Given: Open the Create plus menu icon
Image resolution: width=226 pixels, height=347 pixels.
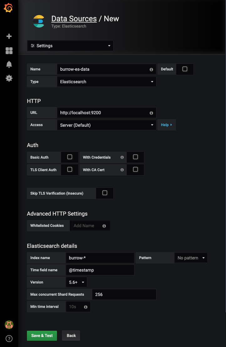Looking at the screenshot, I should [9, 36].
